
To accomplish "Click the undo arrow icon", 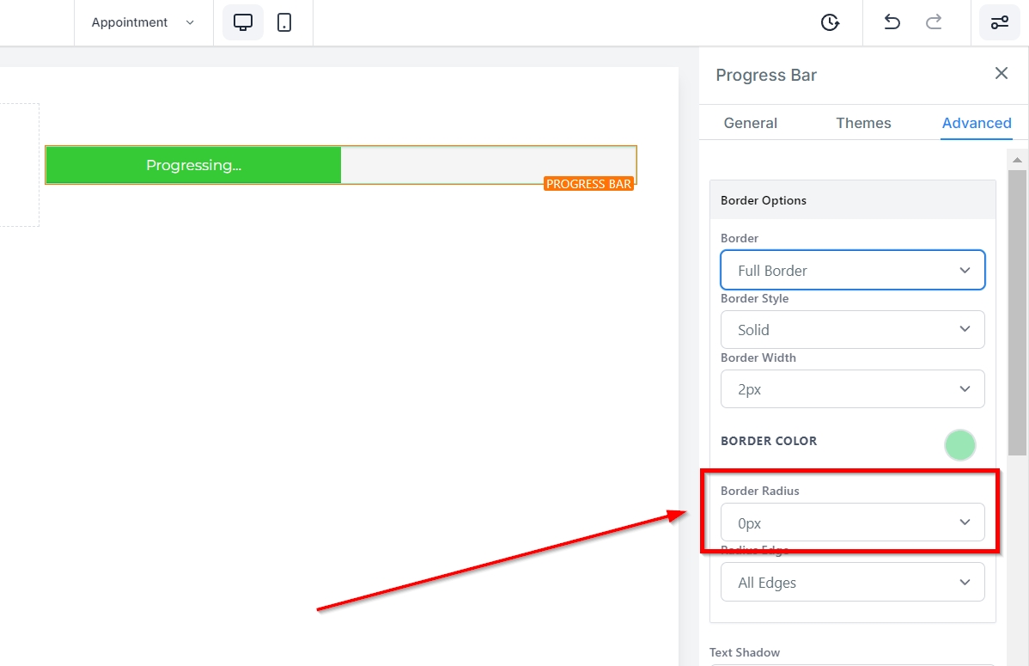I will 892,22.
